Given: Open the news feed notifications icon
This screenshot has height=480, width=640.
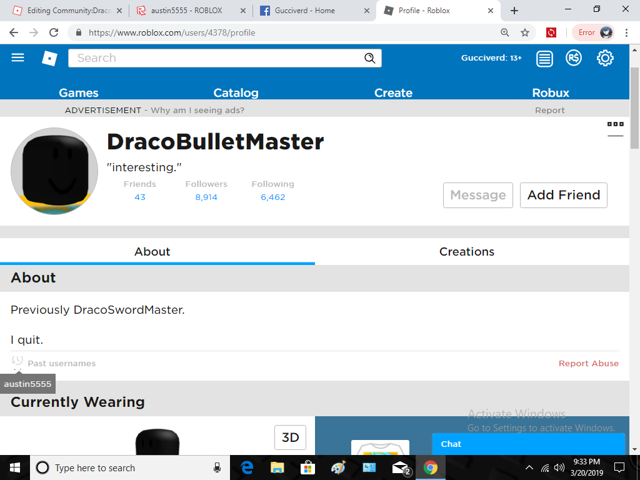Looking at the screenshot, I should pyautogui.click(x=545, y=58).
